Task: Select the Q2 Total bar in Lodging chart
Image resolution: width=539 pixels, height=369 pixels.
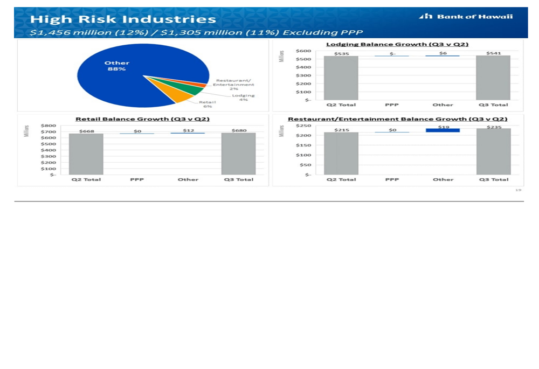Action: (341, 78)
